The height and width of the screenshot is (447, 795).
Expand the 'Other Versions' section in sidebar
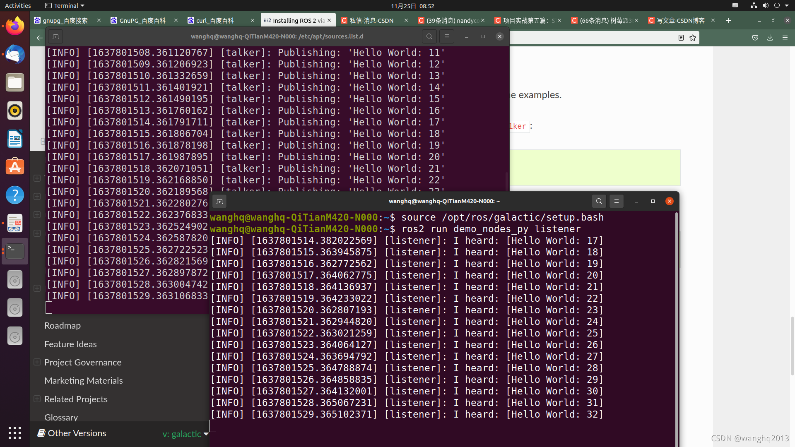pos(77,432)
